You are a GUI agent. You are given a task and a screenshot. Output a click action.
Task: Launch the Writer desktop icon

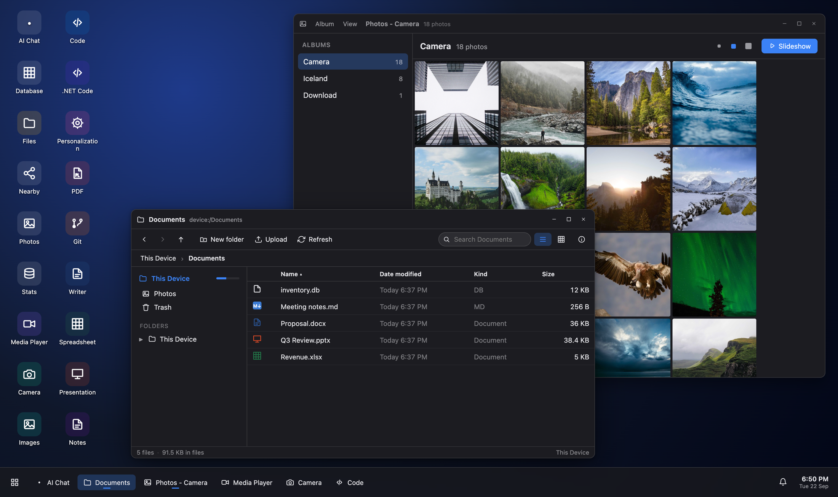tap(77, 279)
